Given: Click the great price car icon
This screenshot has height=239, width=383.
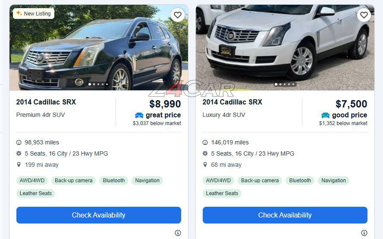Looking at the screenshot, I should click(x=139, y=115).
